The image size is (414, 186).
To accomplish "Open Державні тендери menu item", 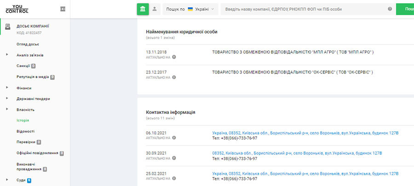I will click(x=33, y=99).
